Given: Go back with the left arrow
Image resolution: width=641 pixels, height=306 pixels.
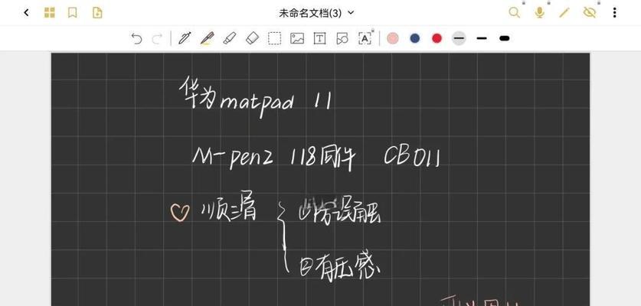Looking at the screenshot, I should pos(27,13).
